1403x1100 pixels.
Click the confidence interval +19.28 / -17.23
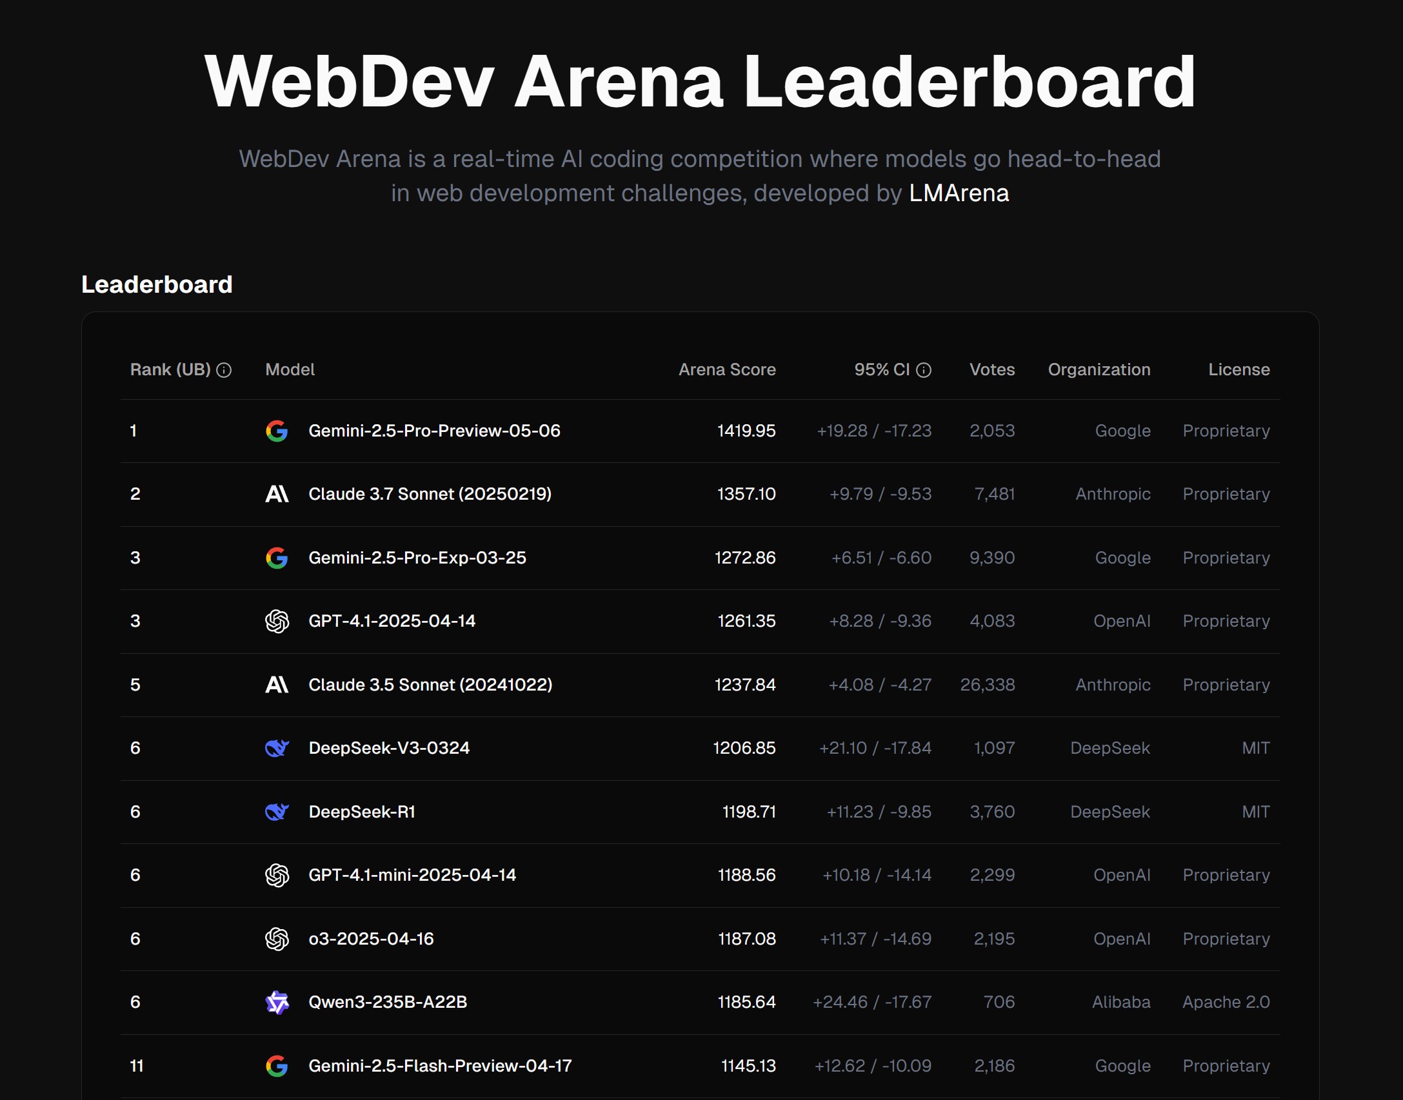click(874, 431)
